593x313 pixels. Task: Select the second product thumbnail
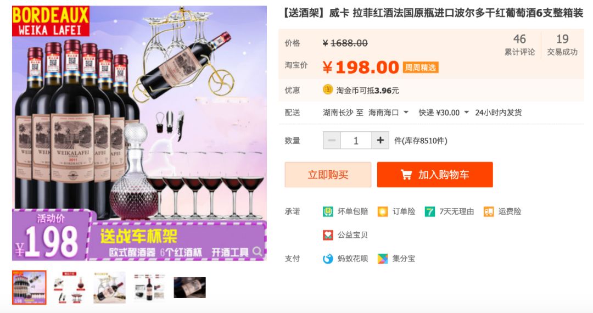point(69,287)
